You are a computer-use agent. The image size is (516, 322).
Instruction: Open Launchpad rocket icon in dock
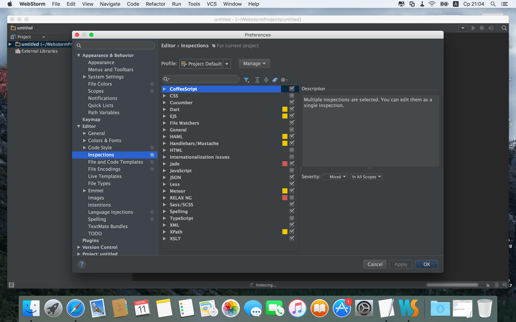click(53, 308)
